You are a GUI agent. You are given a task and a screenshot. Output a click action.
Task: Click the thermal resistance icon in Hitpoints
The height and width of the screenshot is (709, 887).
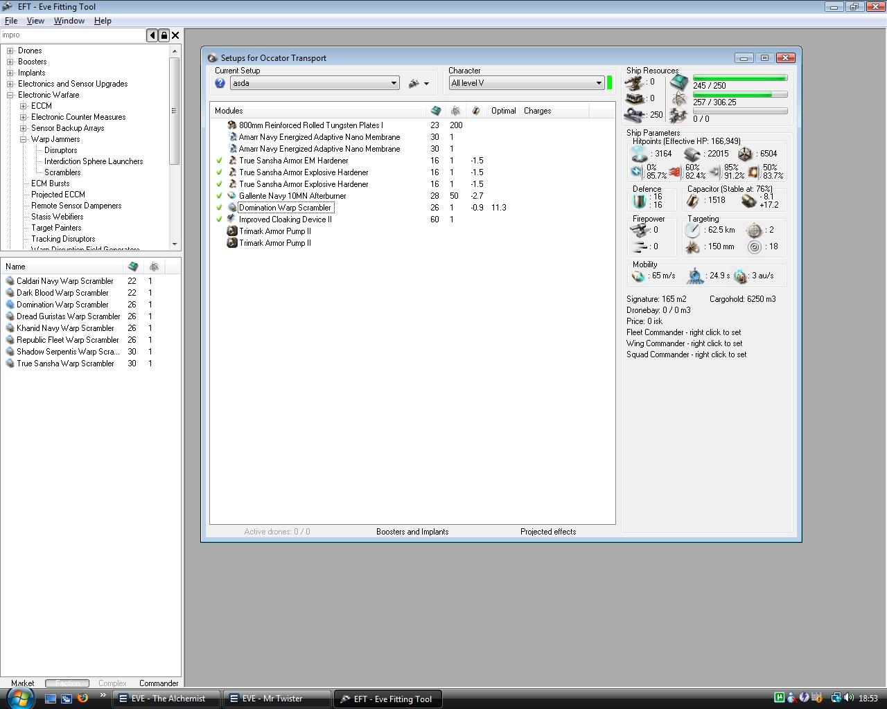tap(676, 171)
